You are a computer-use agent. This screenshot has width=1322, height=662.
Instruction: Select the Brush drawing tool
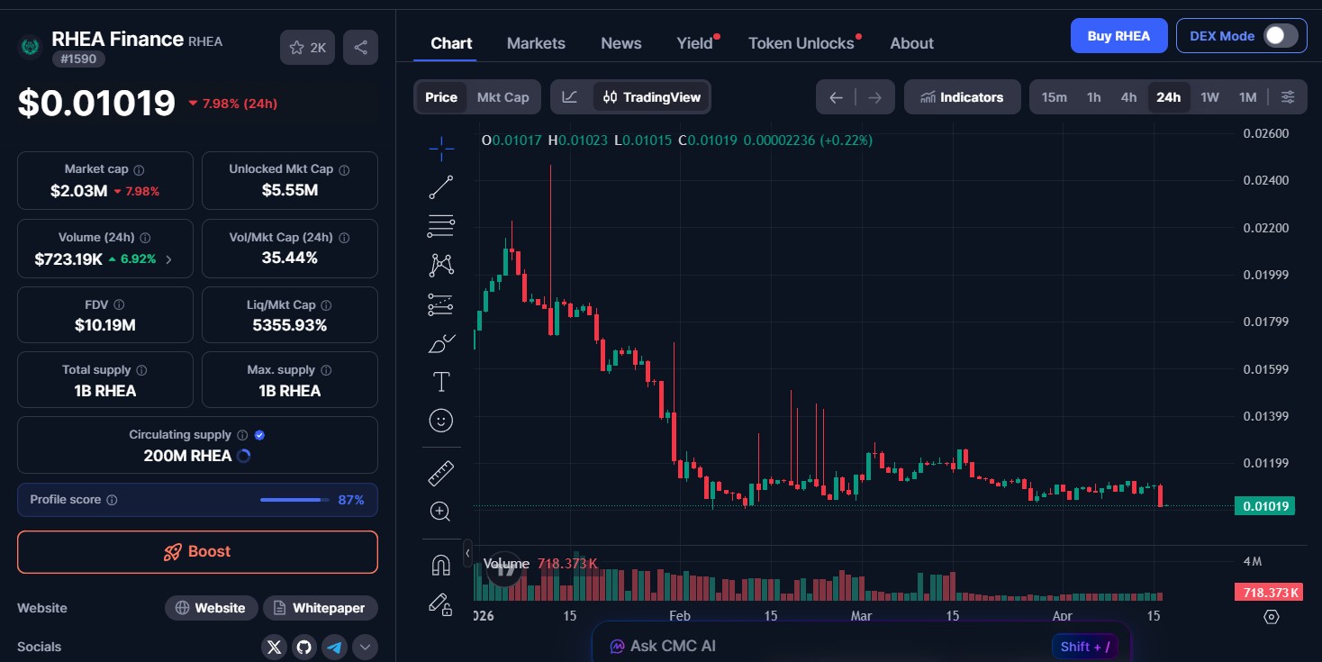(441, 343)
